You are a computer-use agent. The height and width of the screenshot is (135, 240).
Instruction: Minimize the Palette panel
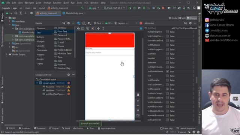click(x=73, y=23)
